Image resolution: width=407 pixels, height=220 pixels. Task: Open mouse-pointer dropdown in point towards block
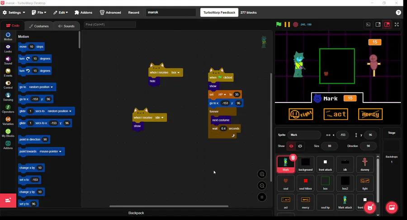pos(50,151)
